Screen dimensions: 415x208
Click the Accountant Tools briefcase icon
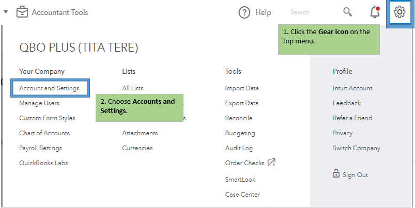(22, 12)
